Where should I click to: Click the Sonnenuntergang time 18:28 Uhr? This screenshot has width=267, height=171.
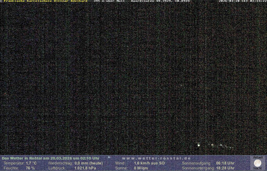point(225,168)
